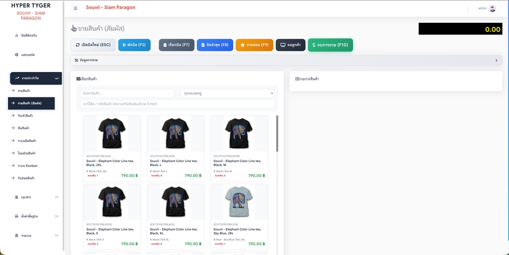Select the Black, M Elephant tee card

[239, 149]
